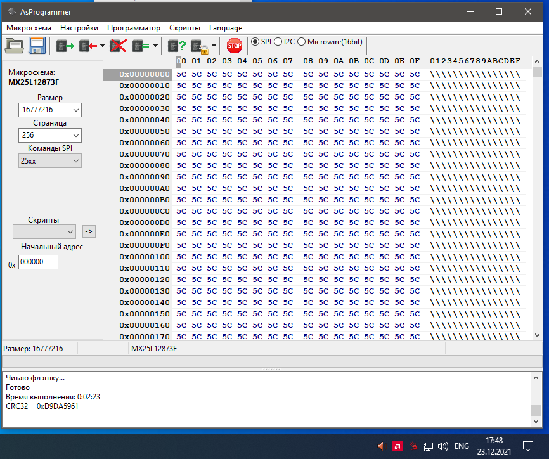549x459 pixels.
Task: Click column header 0F in hex view
Action: click(x=415, y=61)
